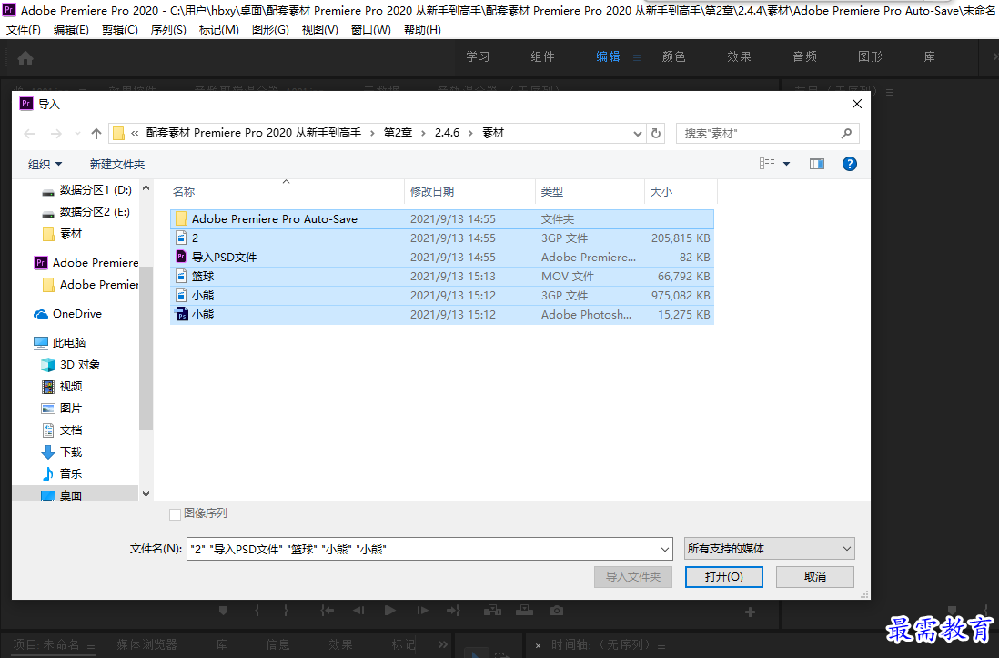999x658 pixels.
Task: Go back with the dialog back arrow
Action: (x=29, y=133)
